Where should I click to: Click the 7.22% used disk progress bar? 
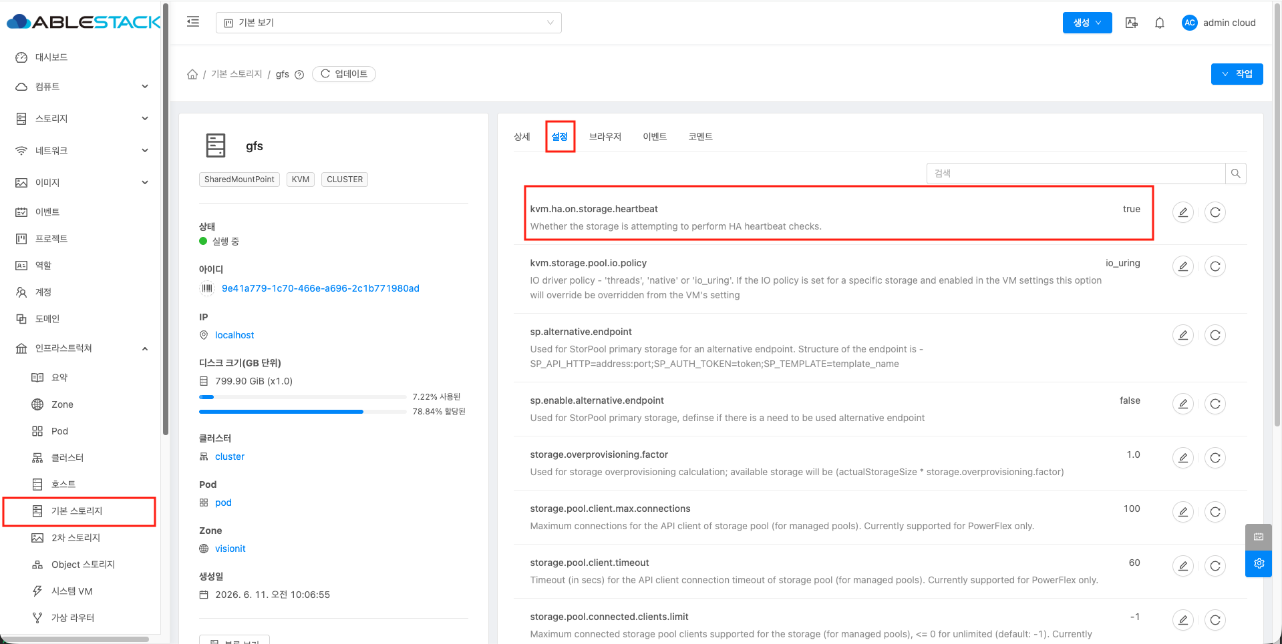tap(303, 397)
